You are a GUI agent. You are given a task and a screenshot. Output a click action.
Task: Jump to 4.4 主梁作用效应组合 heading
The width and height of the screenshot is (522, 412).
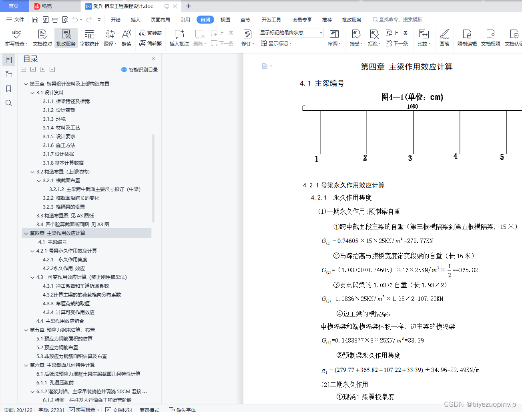tap(60, 321)
